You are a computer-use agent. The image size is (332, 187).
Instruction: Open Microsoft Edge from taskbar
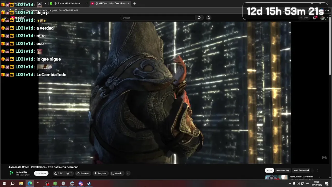[30, 184]
